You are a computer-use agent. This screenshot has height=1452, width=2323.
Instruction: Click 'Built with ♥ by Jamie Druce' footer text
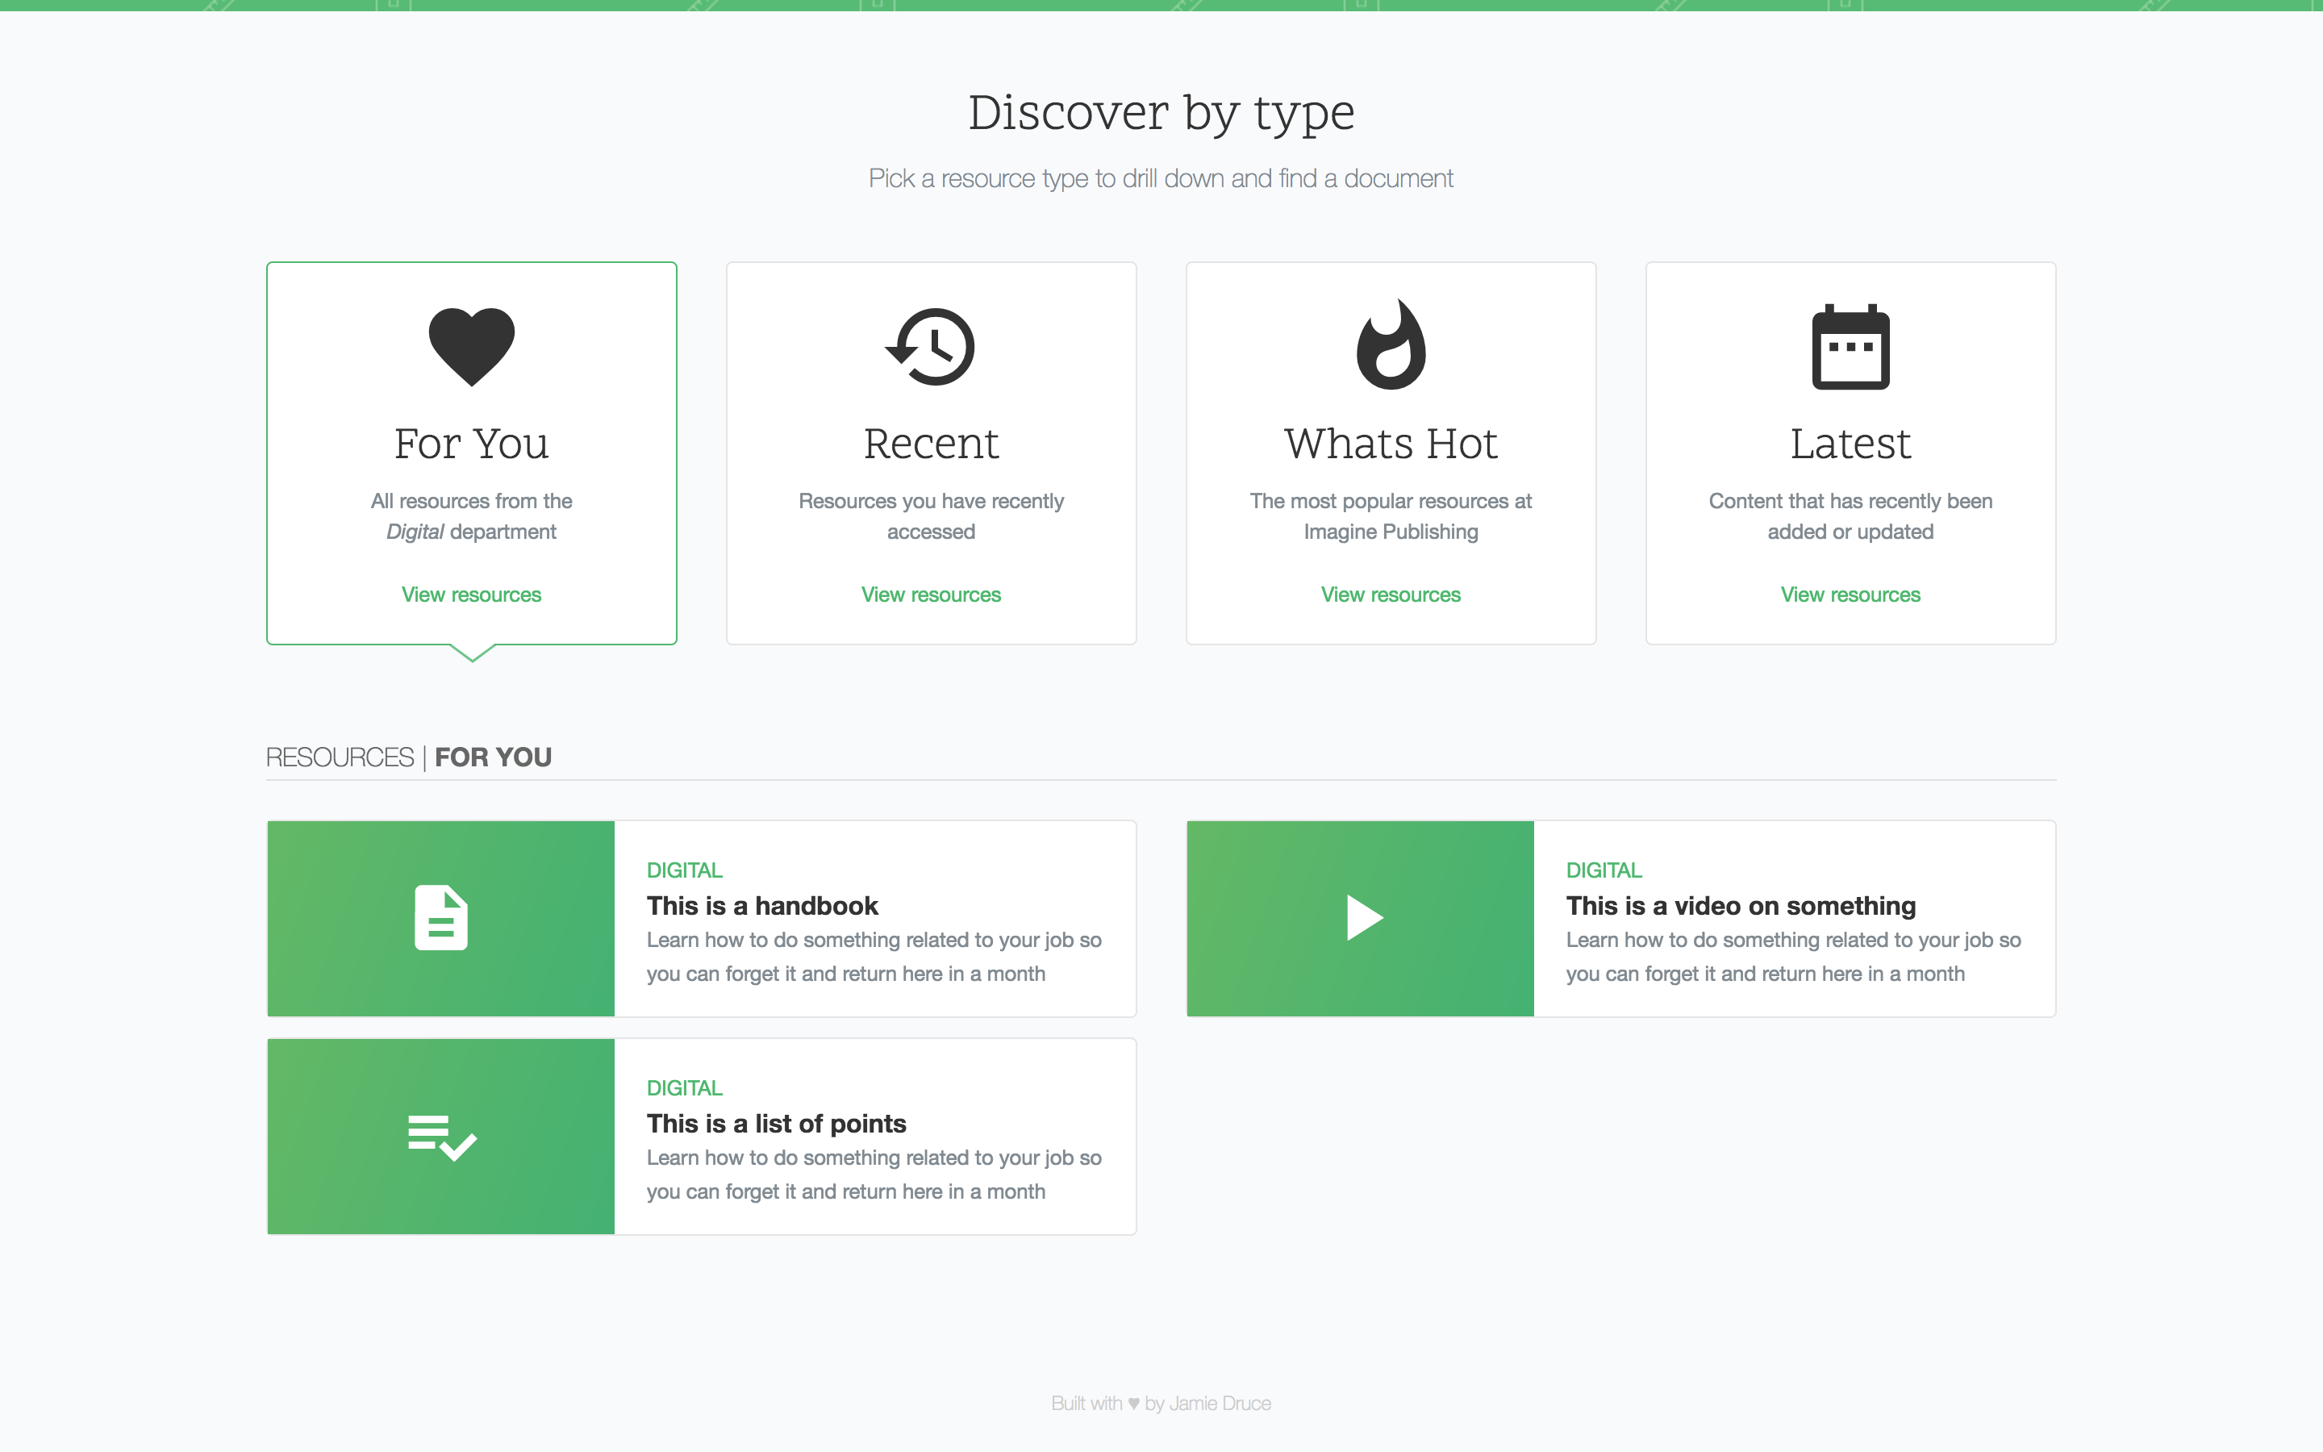click(x=1161, y=1403)
